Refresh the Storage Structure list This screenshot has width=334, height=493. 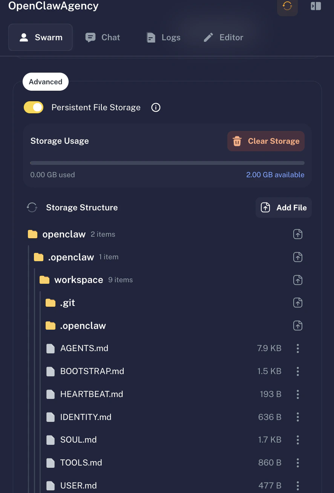pyautogui.click(x=32, y=207)
